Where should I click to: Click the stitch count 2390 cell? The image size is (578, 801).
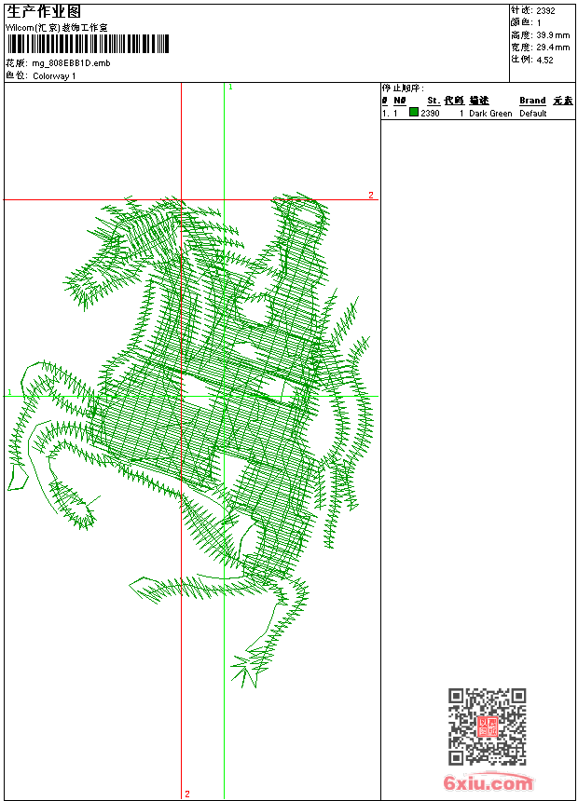430,114
